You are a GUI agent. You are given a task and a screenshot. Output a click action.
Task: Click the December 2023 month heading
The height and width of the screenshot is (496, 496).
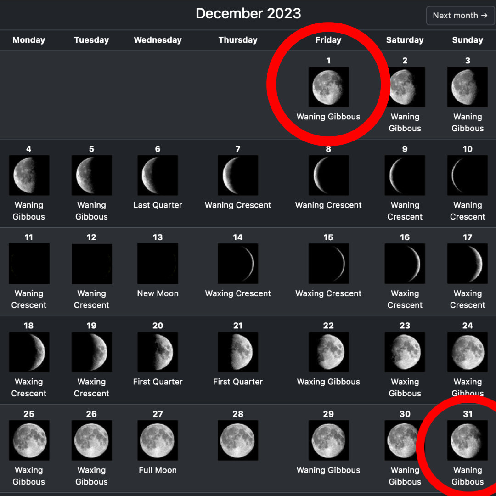click(248, 14)
